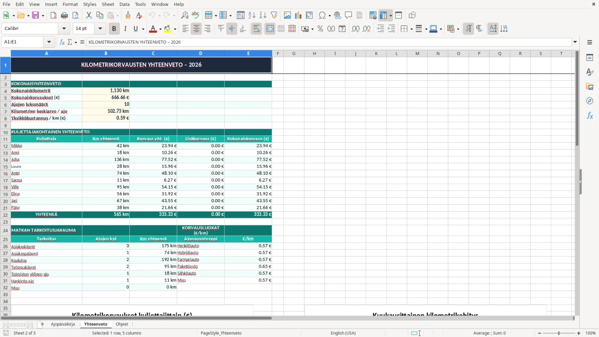Sort ascending with A-Z icon
The image size is (599, 337).
(252, 15)
